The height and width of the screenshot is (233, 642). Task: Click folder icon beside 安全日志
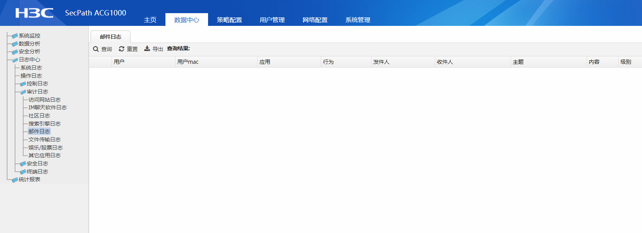[x=23, y=164]
